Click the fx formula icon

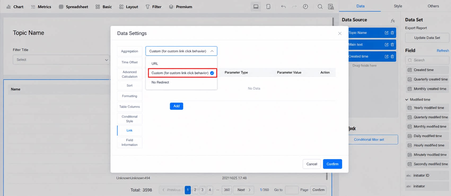tap(393, 21)
